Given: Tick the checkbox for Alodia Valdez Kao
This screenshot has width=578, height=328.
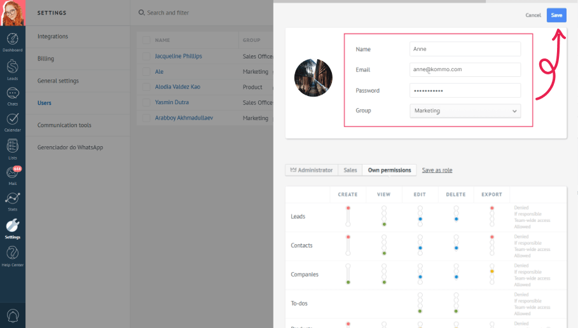Looking at the screenshot, I should point(146,87).
